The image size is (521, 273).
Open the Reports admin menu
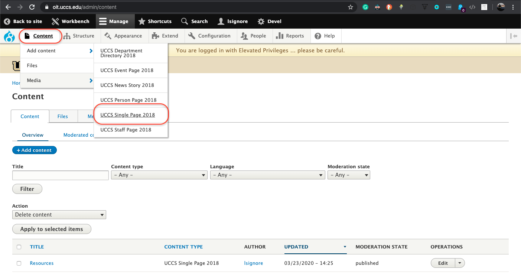point(290,36)
